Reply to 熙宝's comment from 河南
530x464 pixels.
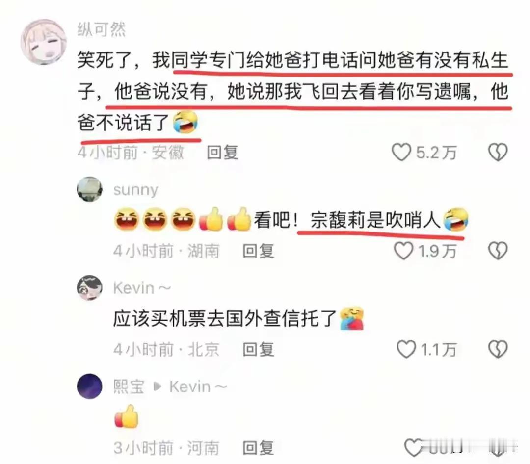click(259, 448)
